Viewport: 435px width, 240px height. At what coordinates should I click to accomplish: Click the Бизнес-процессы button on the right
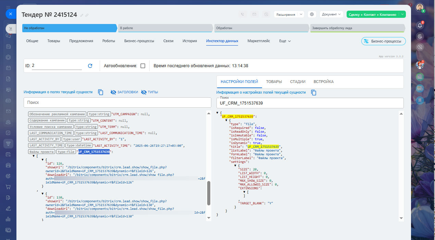click(384, 41)
